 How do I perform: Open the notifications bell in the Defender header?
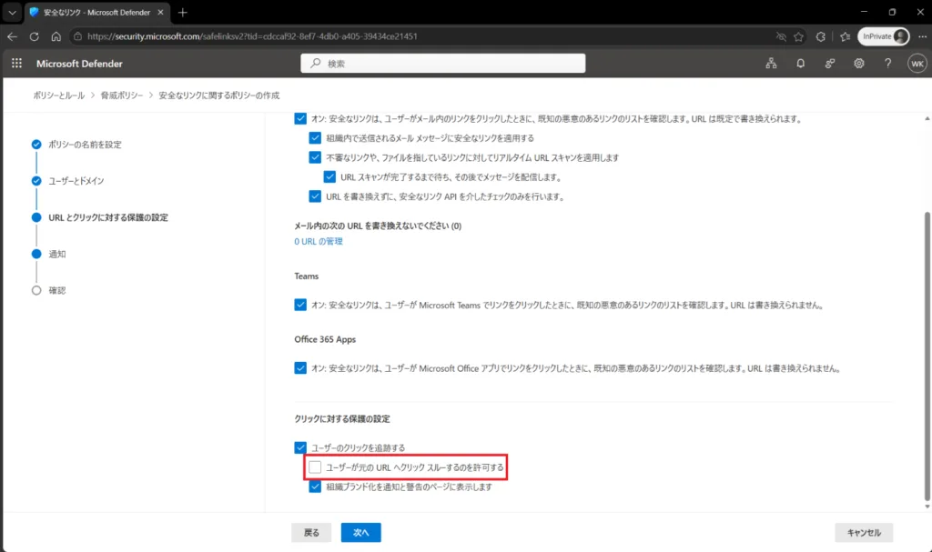coord(801,63)
